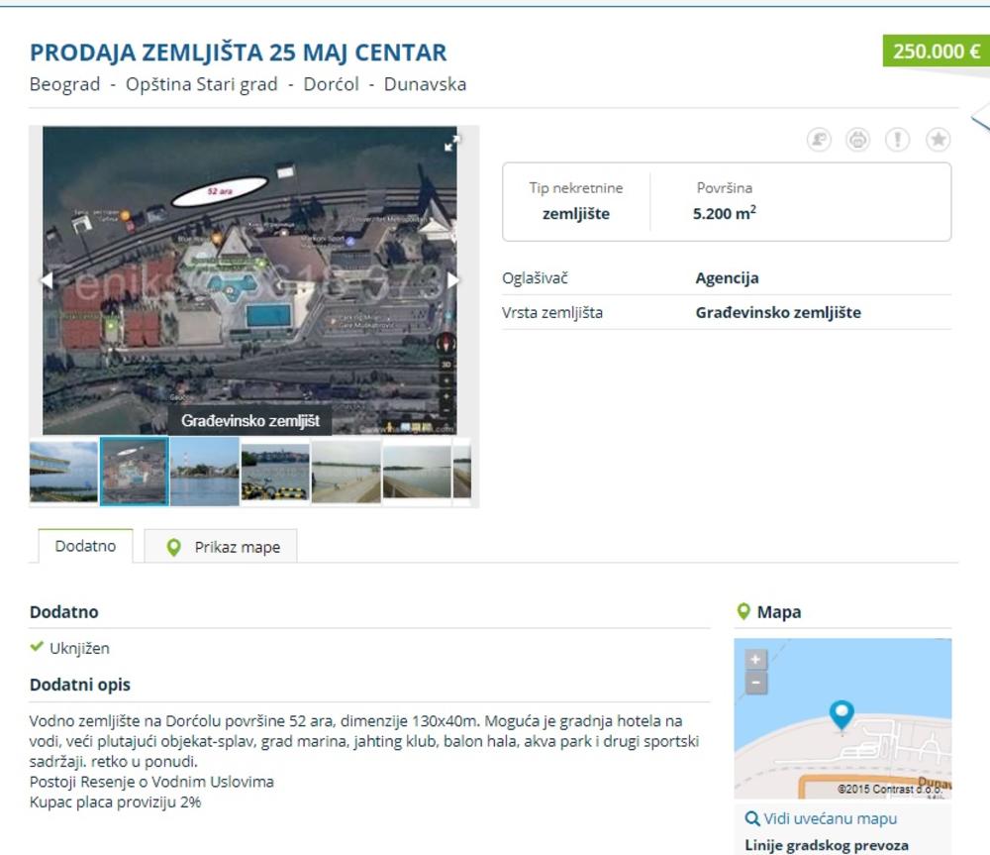Viewport: 990px width, 855px height.
Task: Select the Dodatno tab
Action: tap(85, 546)
